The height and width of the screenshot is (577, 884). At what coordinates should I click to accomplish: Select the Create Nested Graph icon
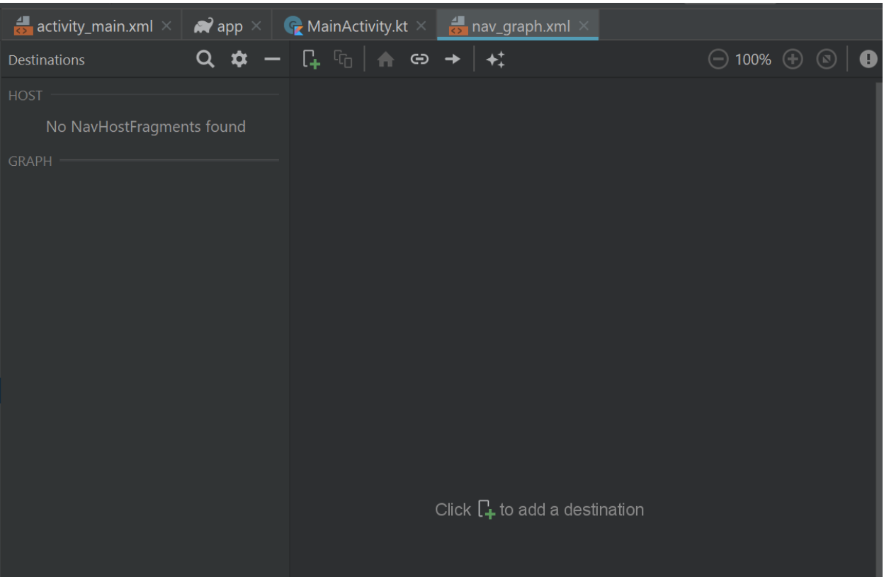click(344, 60)
